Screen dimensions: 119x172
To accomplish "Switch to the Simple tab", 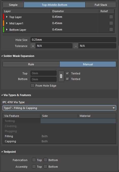I will [13, 5].
